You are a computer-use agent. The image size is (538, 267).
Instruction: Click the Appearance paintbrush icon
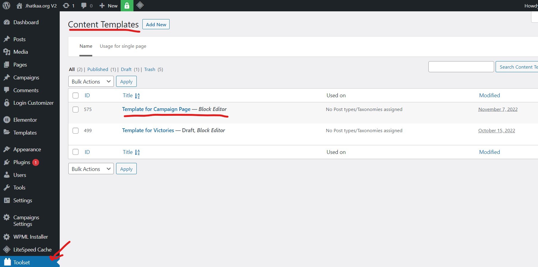coord(7,149)
